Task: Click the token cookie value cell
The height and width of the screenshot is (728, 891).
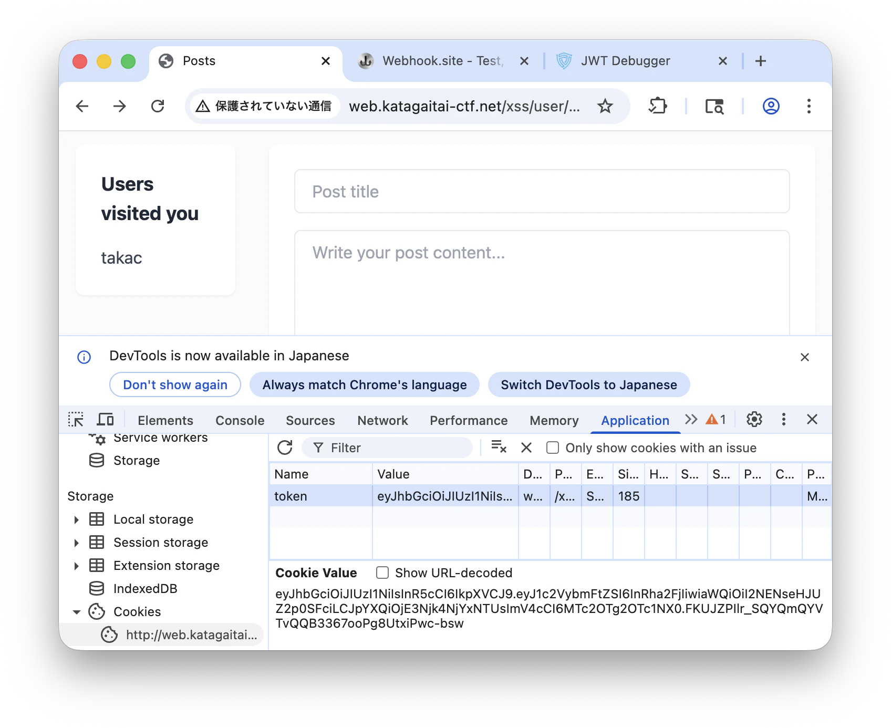Action: point(445,496)
